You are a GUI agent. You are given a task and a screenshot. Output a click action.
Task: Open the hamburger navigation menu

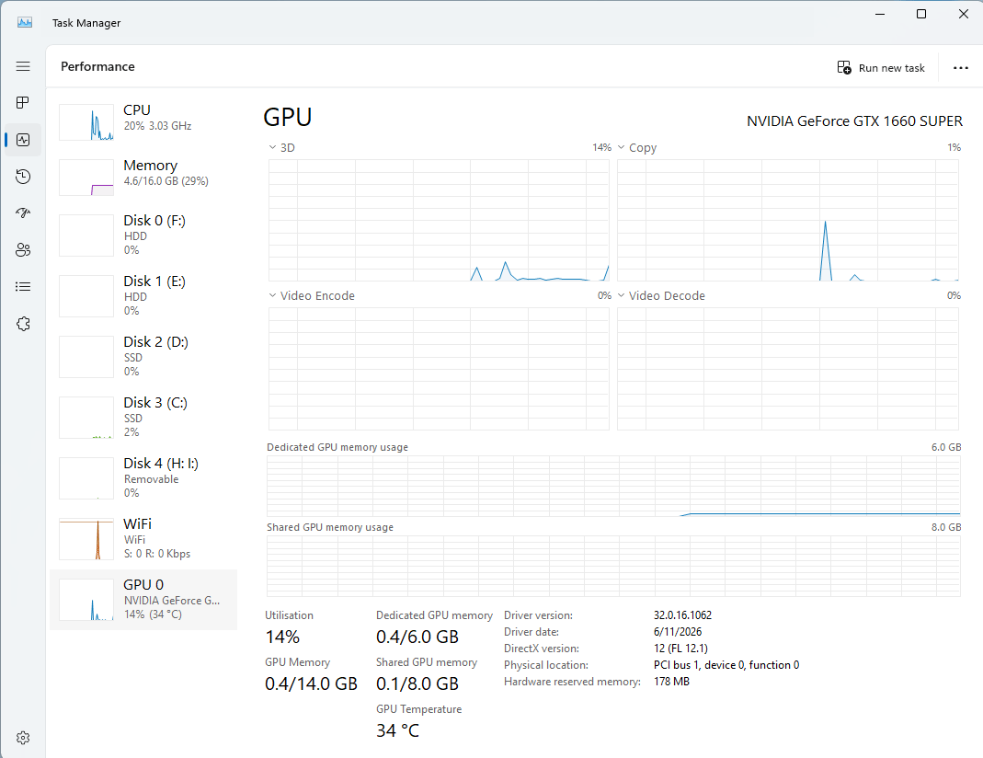click(x=23, y=66)
